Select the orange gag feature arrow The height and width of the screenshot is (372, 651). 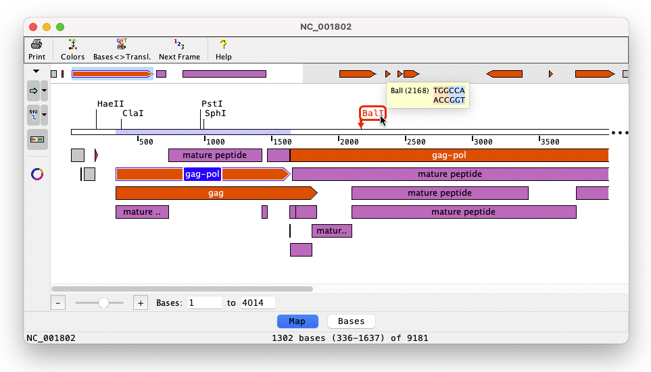click(216, 193)
